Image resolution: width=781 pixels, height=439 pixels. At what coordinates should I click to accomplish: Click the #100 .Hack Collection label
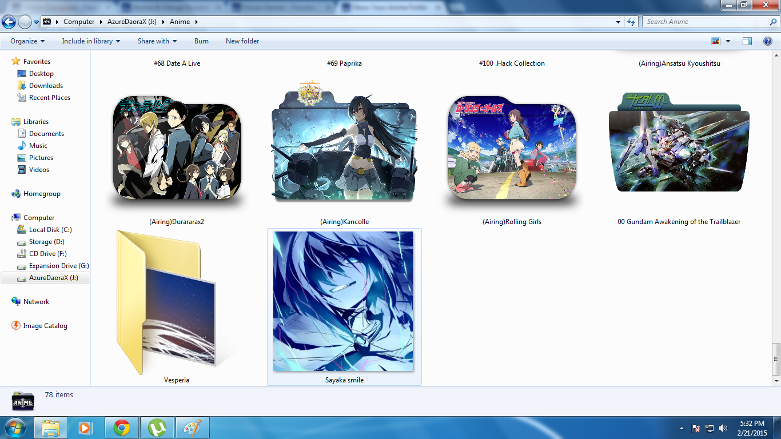point(512,63)
